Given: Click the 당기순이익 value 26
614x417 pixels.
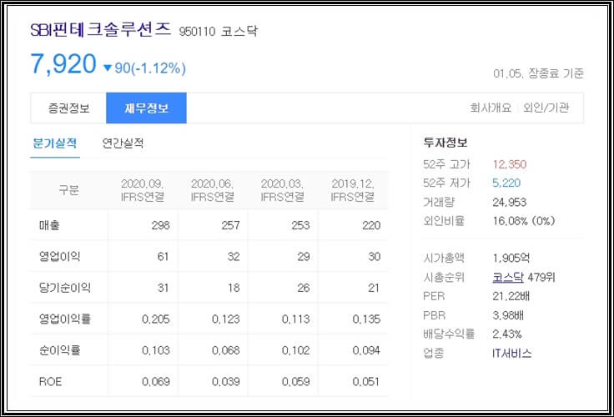Looking at the screenshot, I should click(x=304, y=288).
